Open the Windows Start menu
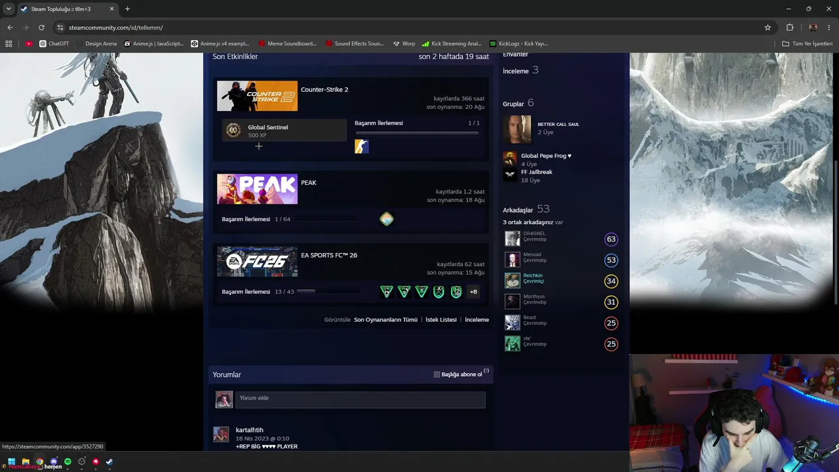The width and height of the screenshot is (839, 472). pyautogui.click(x=11, y=462)
